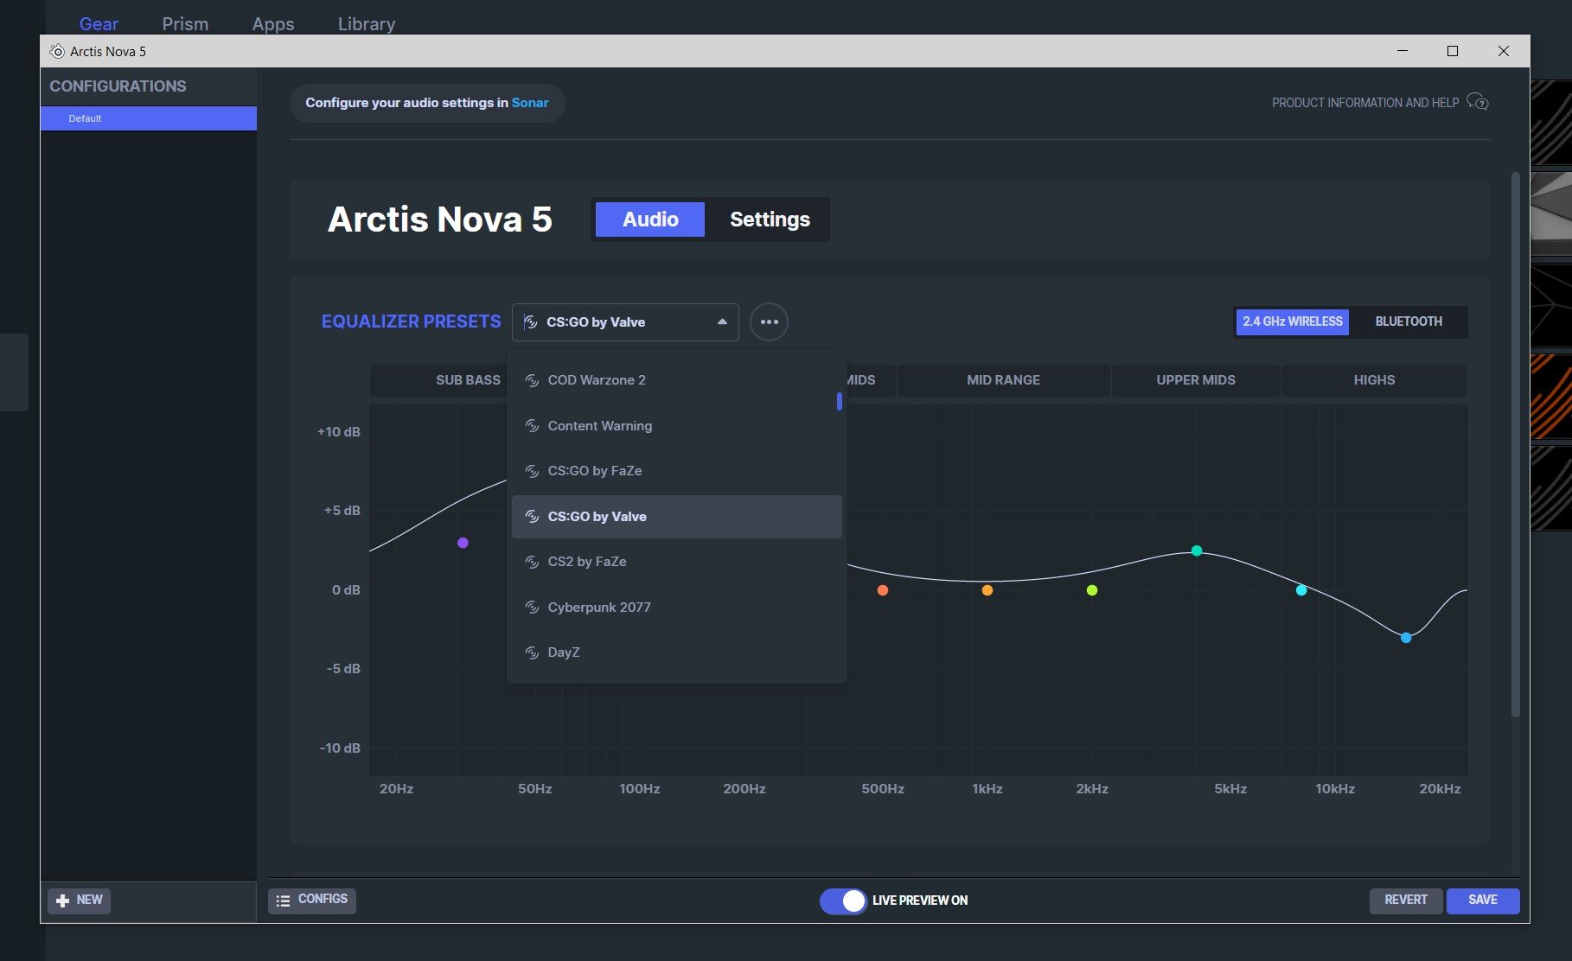Open the Apps tab in the background window
The image size is (1572, 961).
(x=273, y=23)
